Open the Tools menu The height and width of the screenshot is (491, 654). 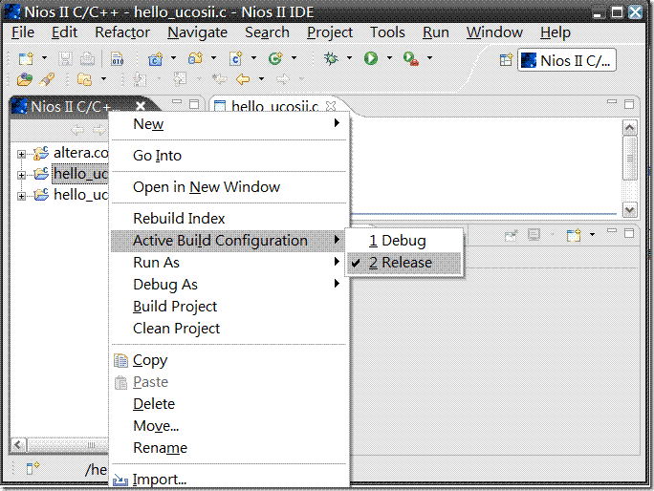coord(387,32)
